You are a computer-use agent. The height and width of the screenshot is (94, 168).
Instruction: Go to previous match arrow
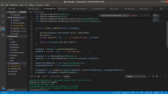(140, 16)
